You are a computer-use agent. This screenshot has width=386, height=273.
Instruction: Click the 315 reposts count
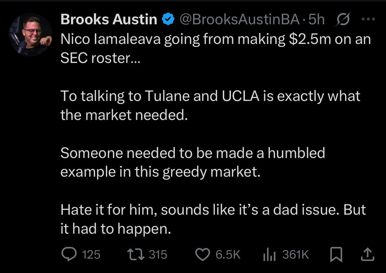coord(157,254)
